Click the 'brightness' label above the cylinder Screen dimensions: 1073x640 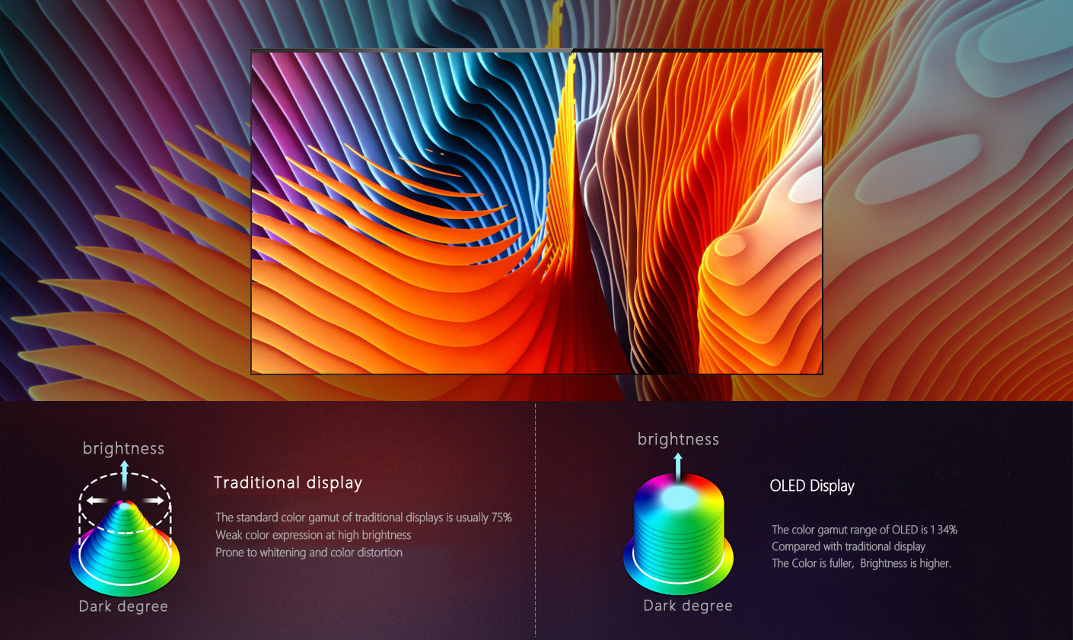[678, 439]
